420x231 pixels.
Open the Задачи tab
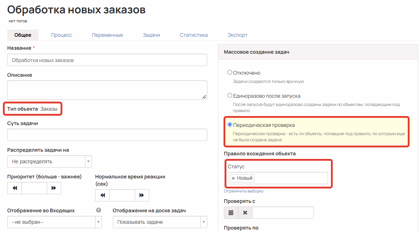tap(151, 35)
